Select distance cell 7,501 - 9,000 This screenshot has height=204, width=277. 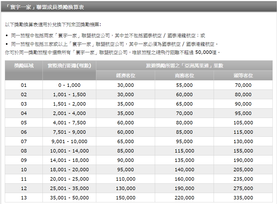[70, 132]
